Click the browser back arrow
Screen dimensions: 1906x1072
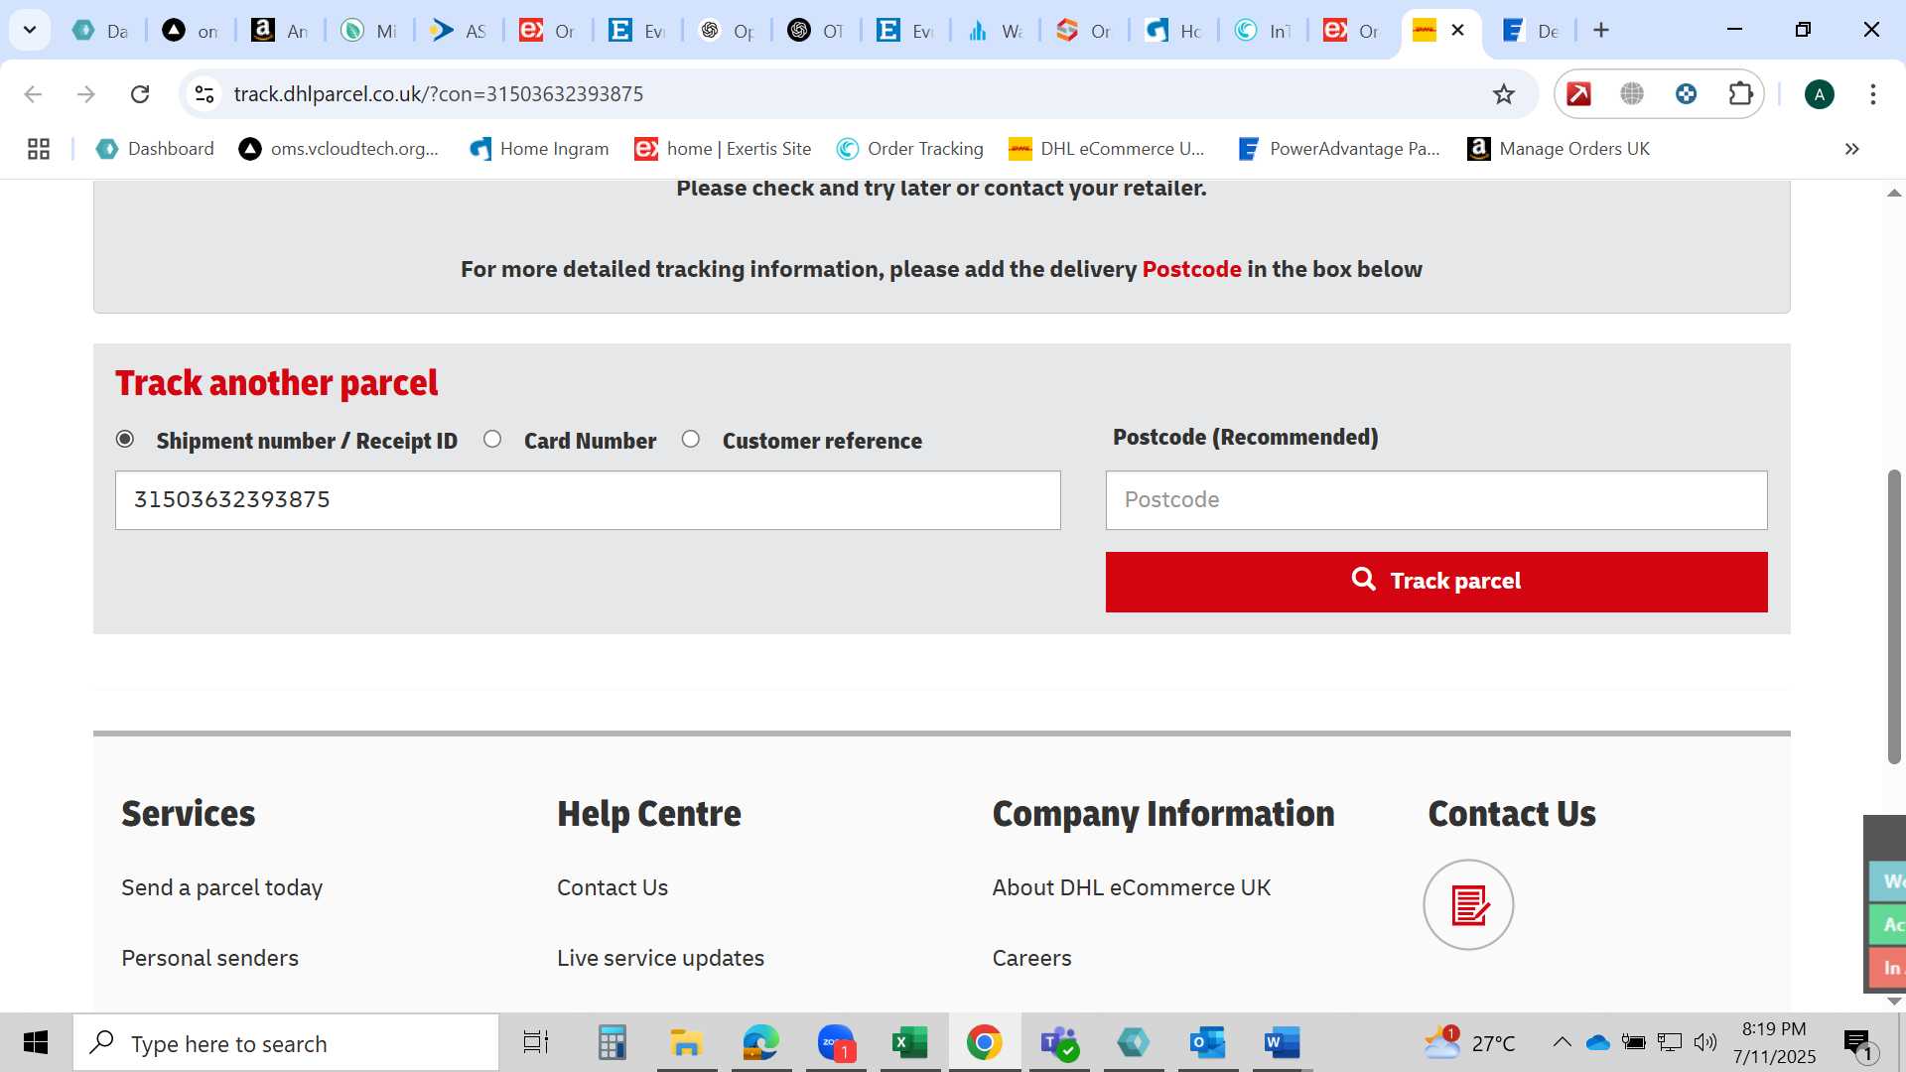tap(33, 94)
